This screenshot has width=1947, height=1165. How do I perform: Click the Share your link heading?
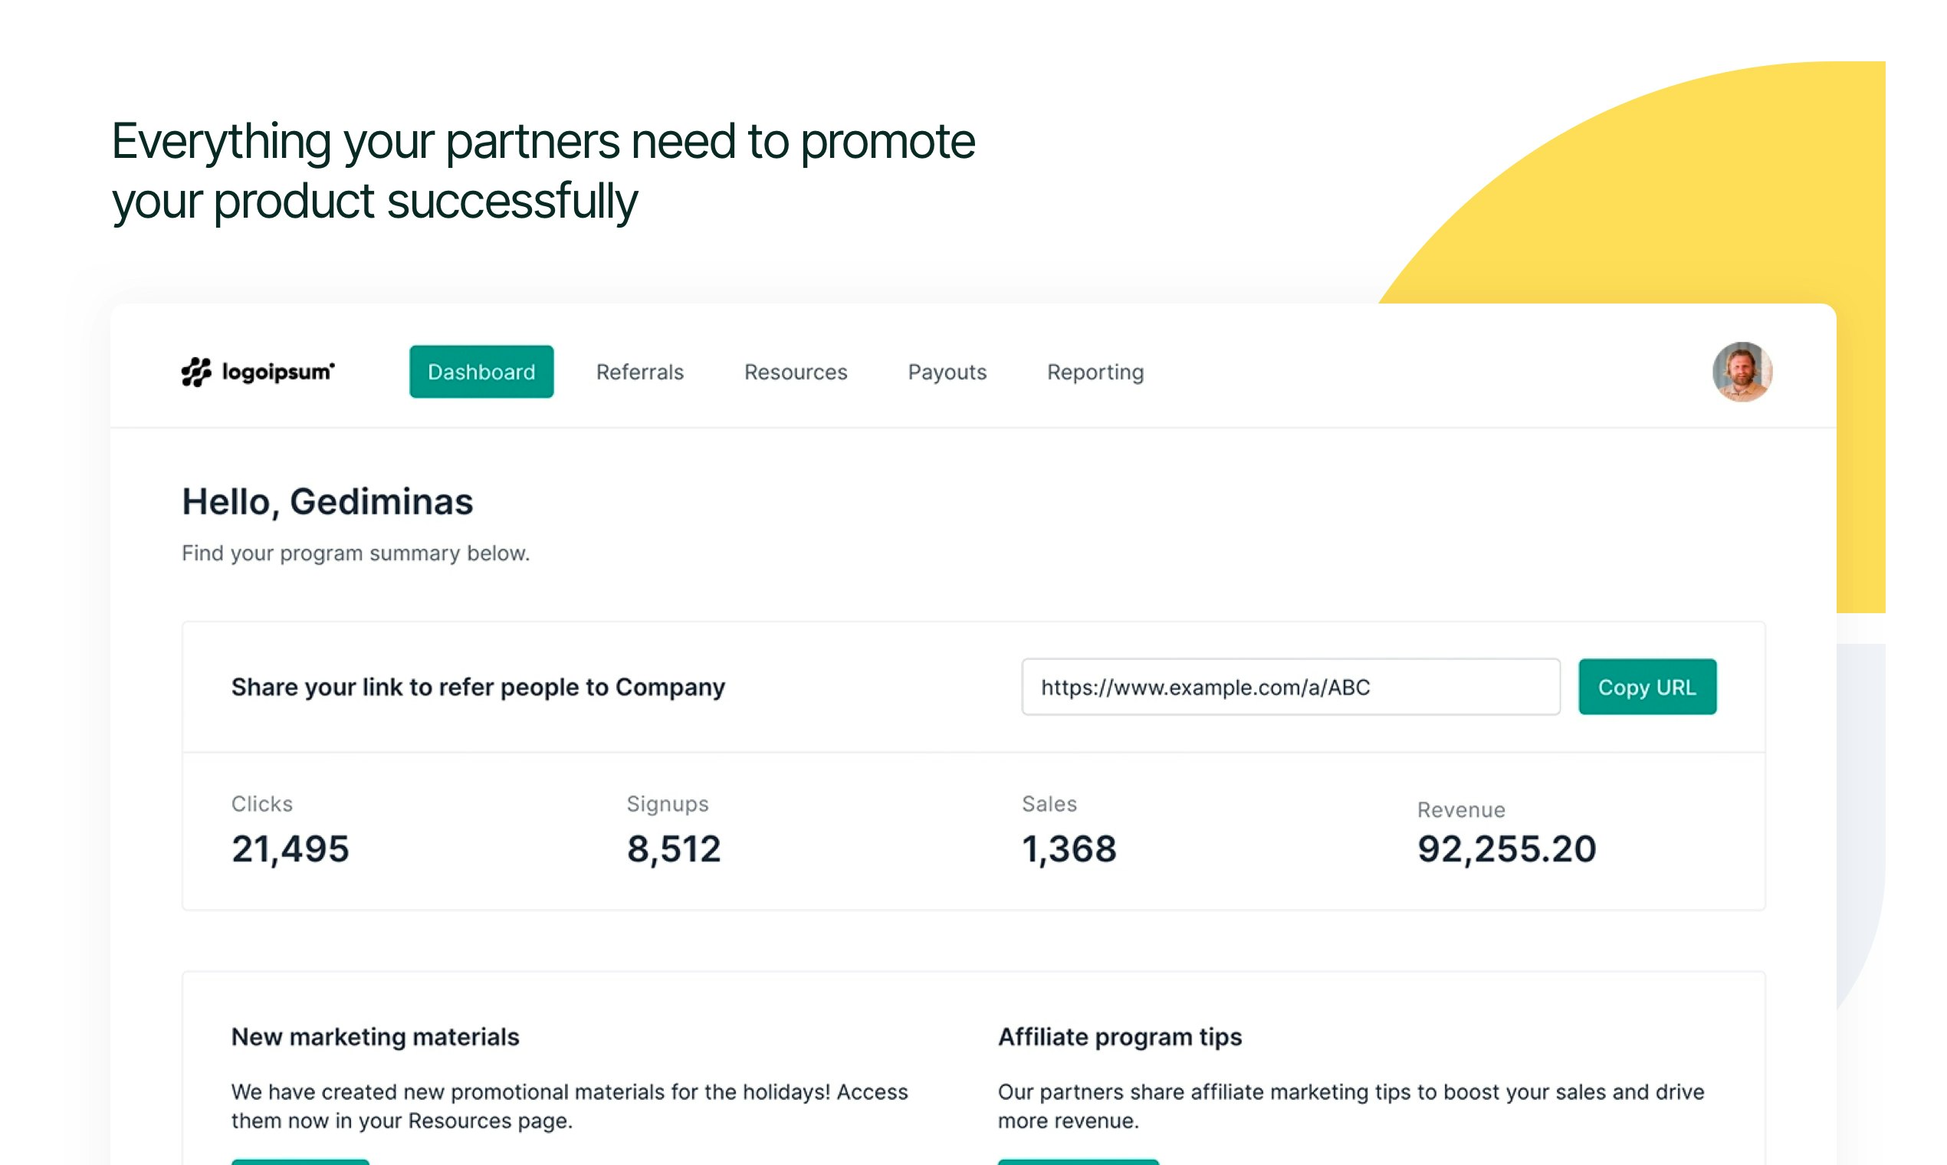pos(478,688)
